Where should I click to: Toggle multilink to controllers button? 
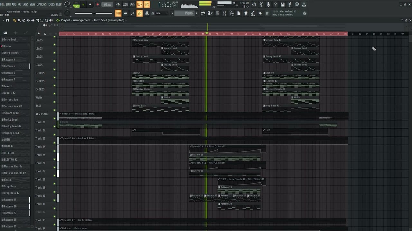pos(139,13)
